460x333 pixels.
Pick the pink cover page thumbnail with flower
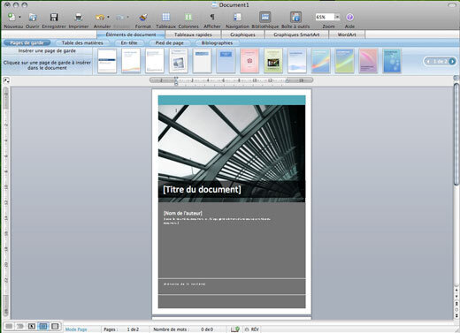click(x=249, y=61)
